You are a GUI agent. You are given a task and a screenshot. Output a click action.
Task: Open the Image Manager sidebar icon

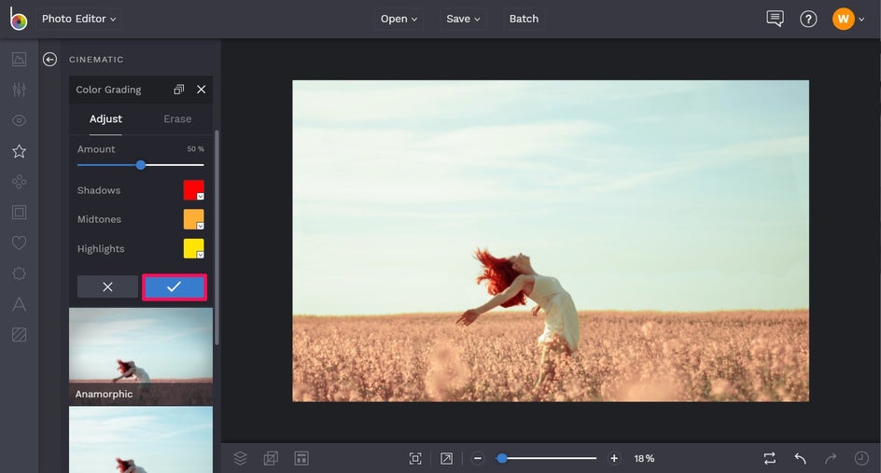pyautogui.click(x=19, y=60)
